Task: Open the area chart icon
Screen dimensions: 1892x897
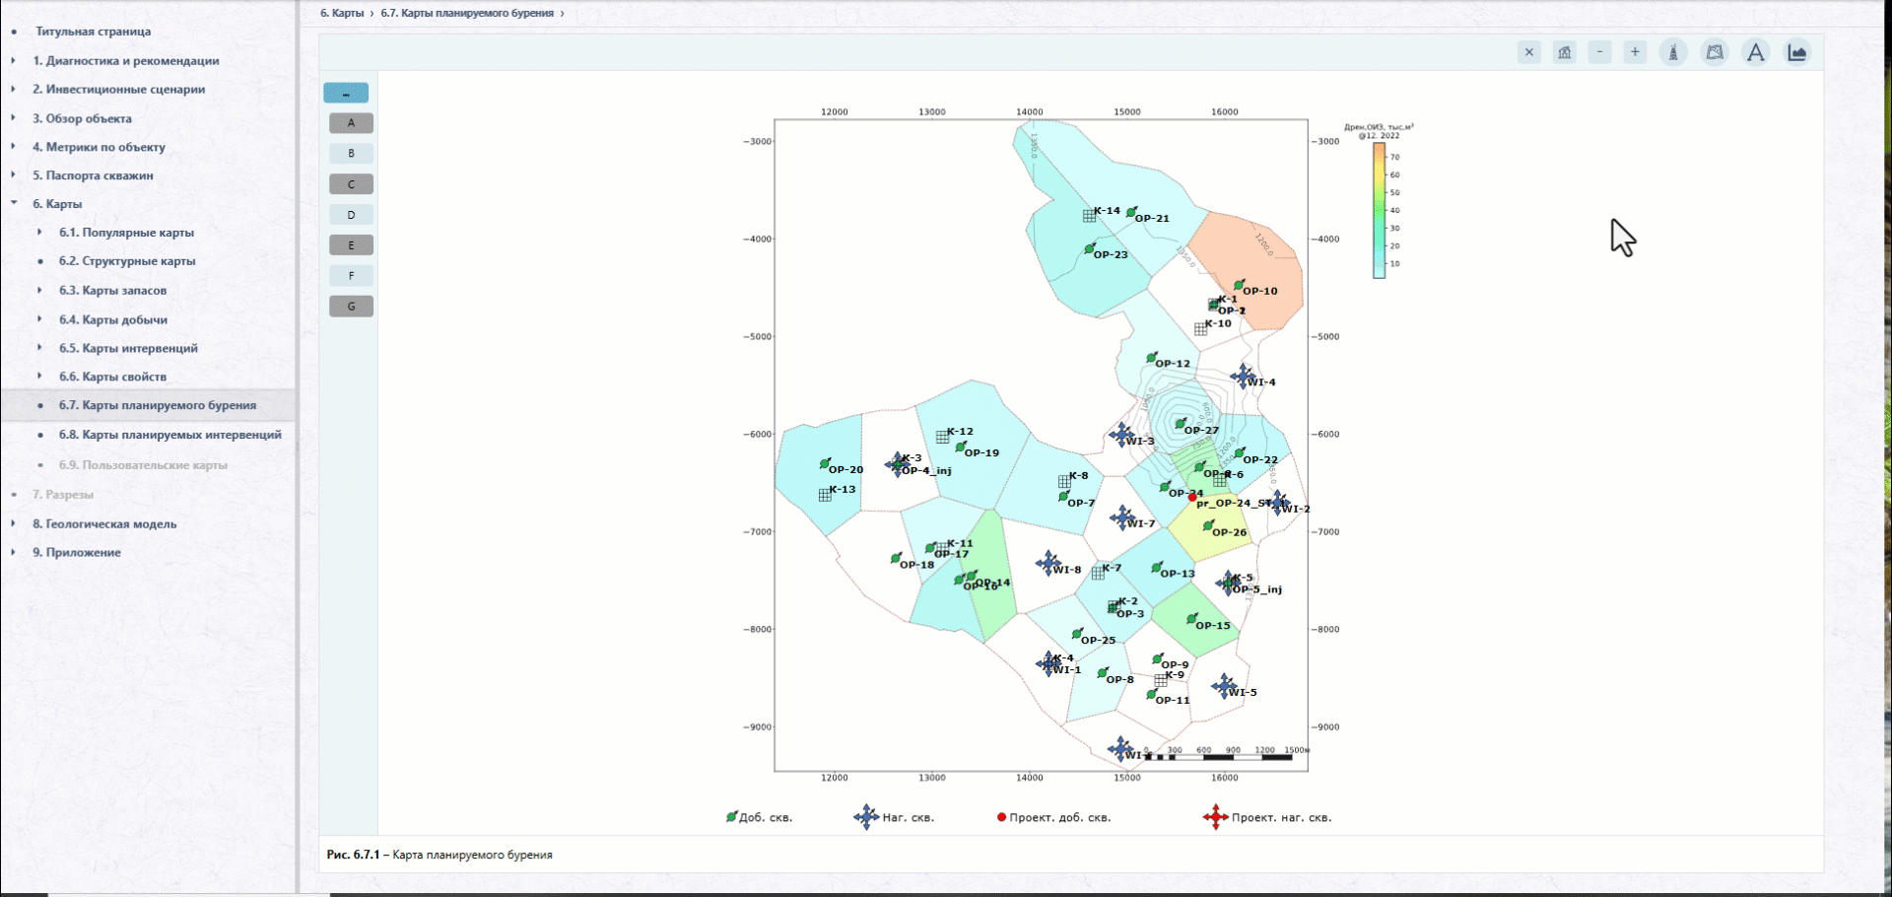Action: (x=1797, y=53)
